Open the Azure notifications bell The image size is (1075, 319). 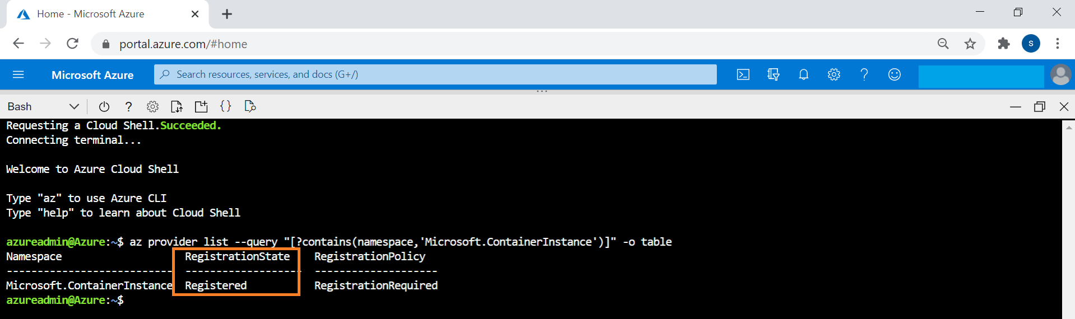pos(804,75)
